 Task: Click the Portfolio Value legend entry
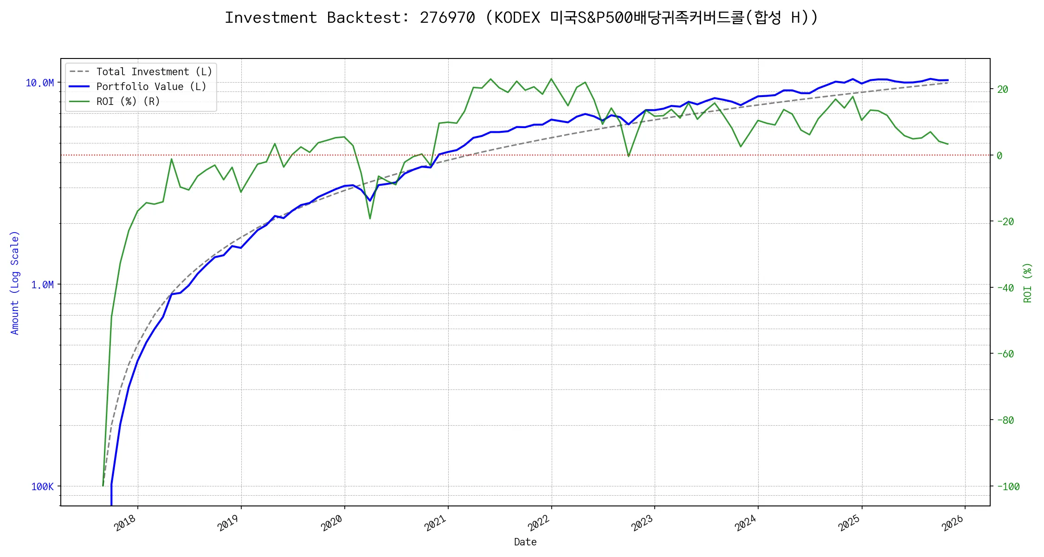(151, 87)
